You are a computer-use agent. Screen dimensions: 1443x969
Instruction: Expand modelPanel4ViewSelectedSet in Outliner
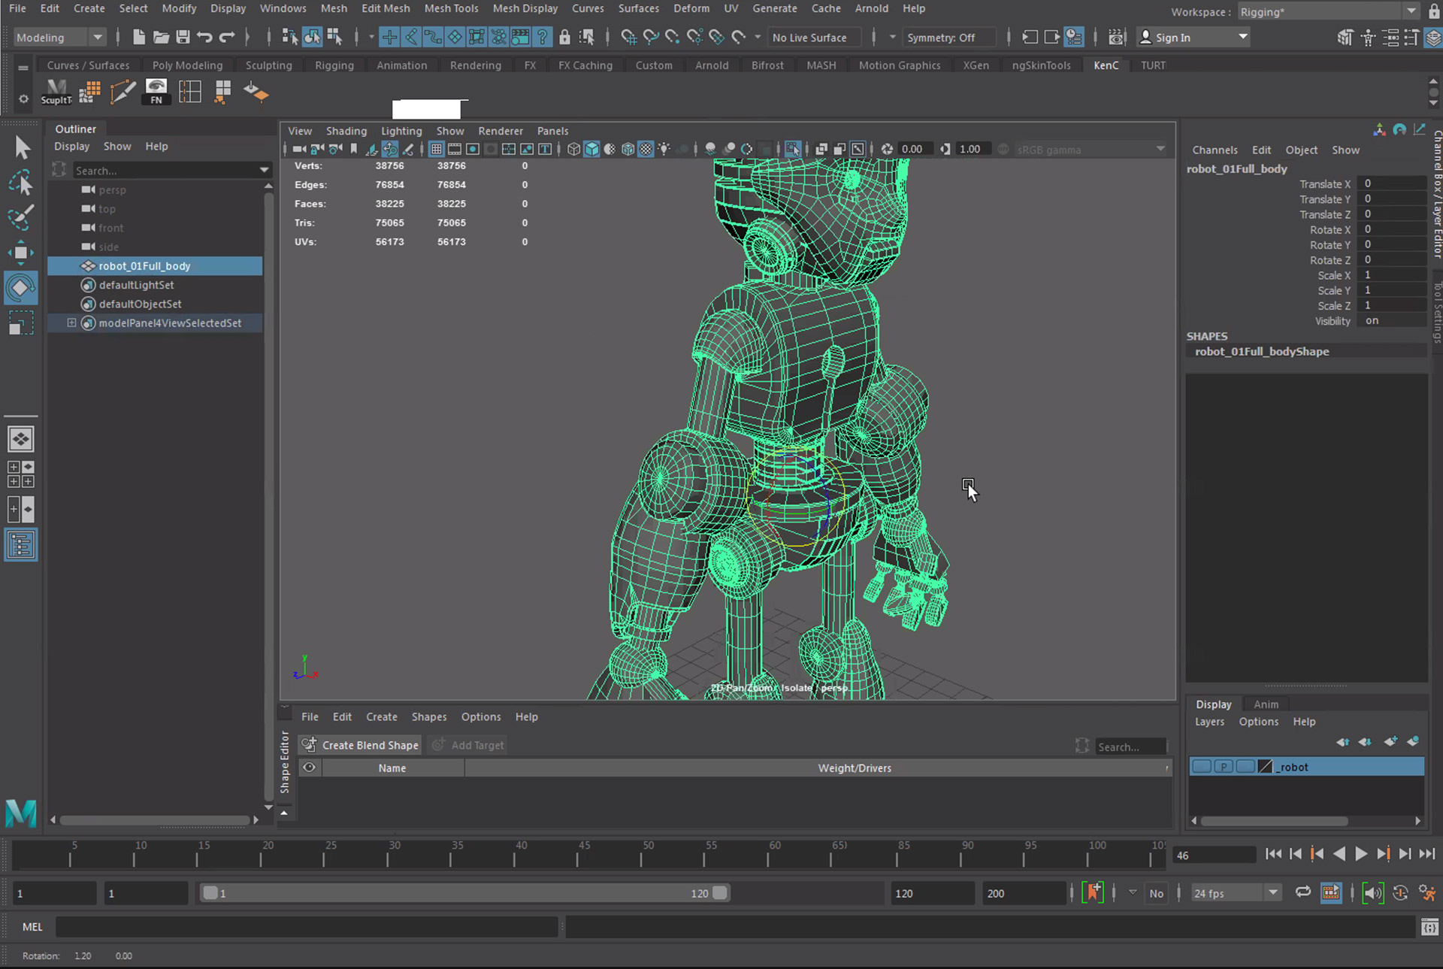tap(71, 323)
